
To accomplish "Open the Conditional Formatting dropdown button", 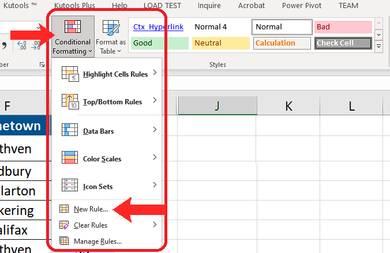I will tap(73, 36).
